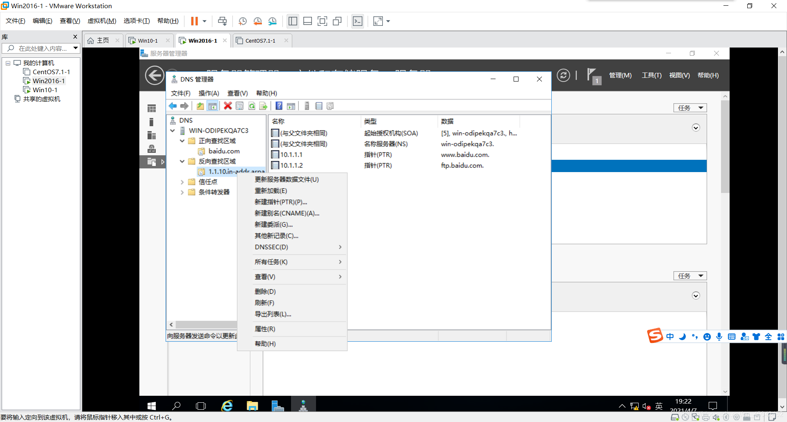This screenshot has width=787, height=422.
Task: Take a snapshot of this virtual machine
Action: [x=243, y=21]
